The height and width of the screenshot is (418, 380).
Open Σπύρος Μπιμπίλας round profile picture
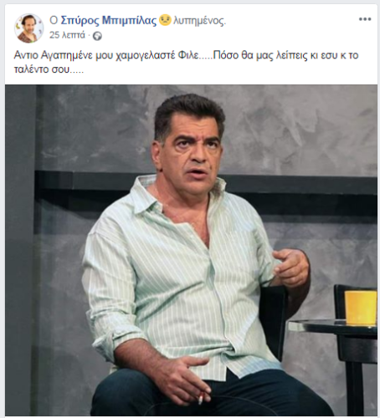(29, 28)
